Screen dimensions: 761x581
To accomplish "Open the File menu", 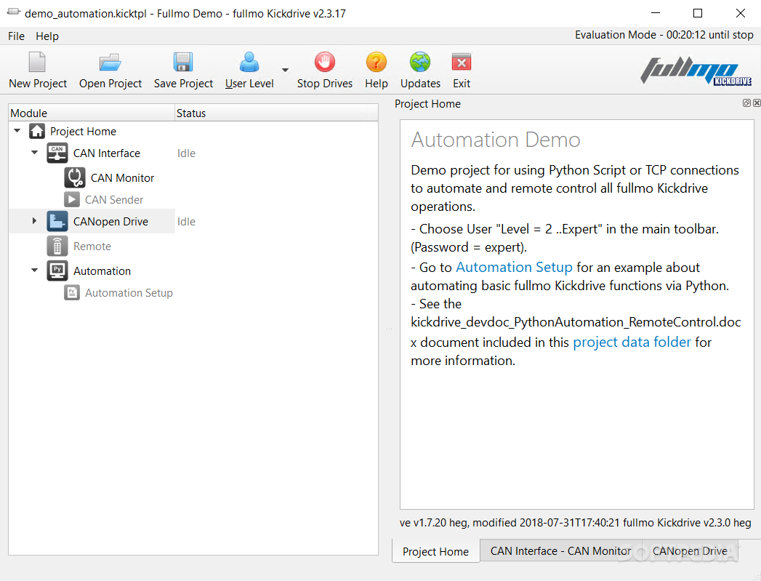I will coord(16,36).
